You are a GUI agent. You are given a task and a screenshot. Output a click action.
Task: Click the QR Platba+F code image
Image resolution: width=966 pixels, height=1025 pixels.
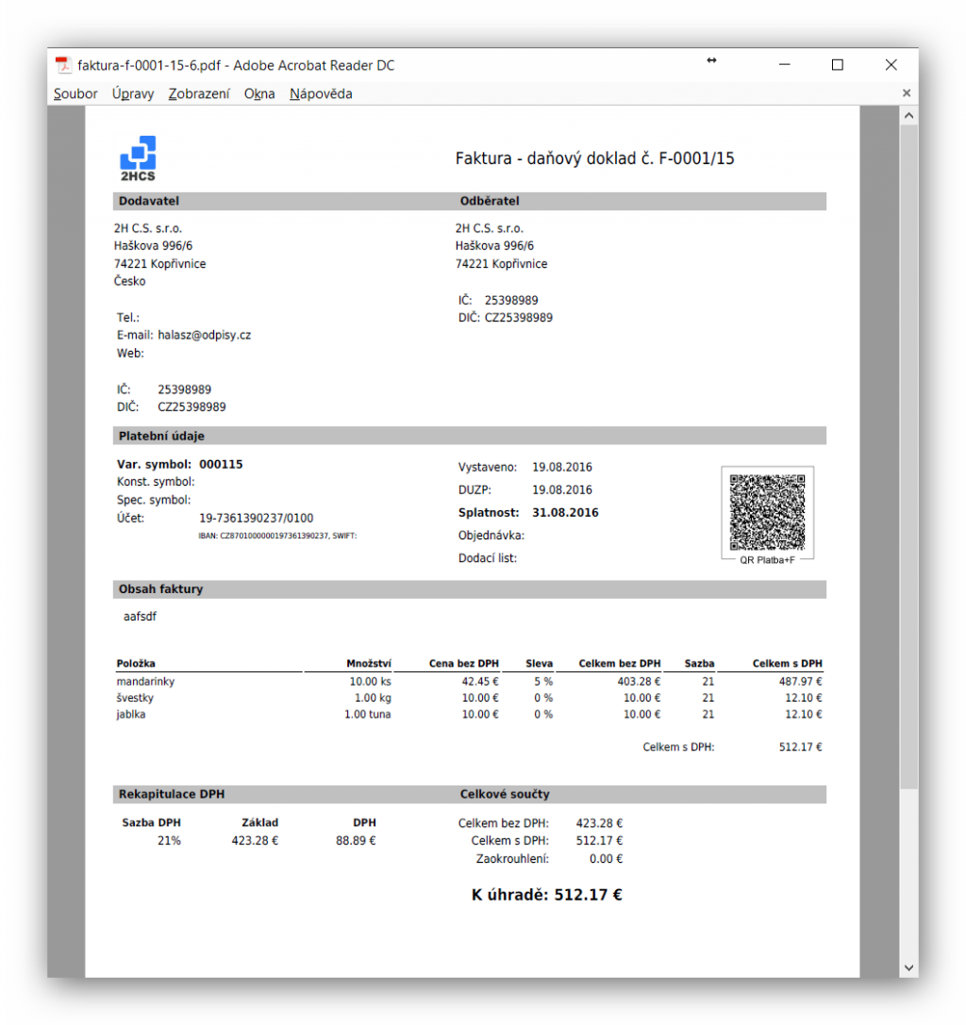(x=767, y=512)
